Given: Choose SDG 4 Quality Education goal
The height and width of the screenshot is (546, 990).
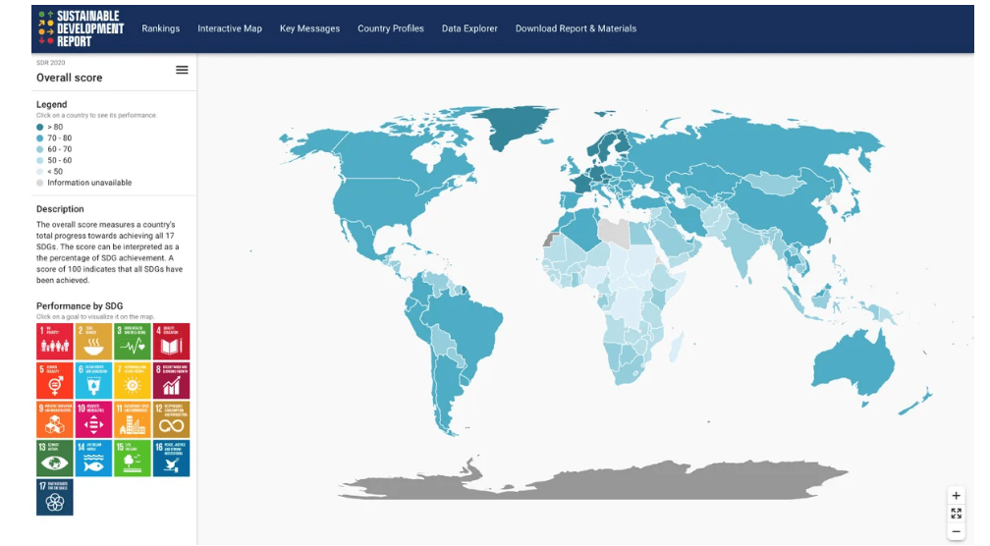Looking at the screenshot, I should [171, 341].
